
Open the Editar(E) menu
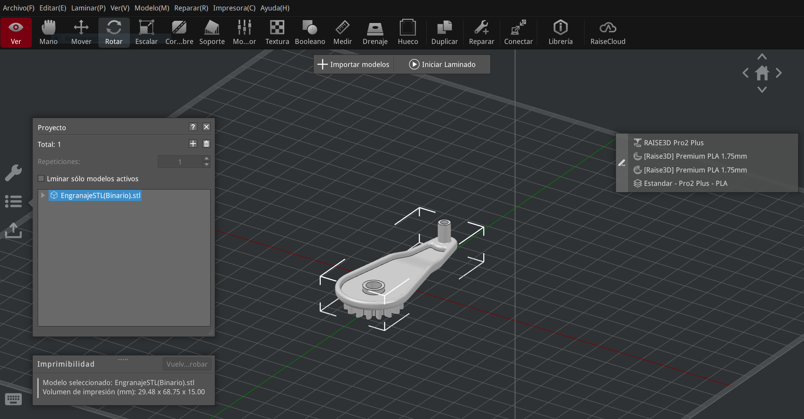pos(53,8)
